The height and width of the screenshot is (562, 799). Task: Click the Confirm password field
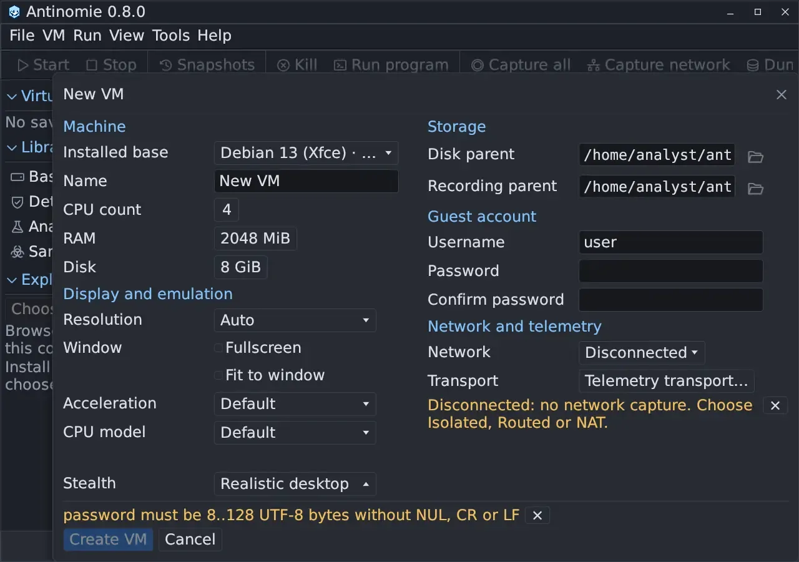coord(671,300)
